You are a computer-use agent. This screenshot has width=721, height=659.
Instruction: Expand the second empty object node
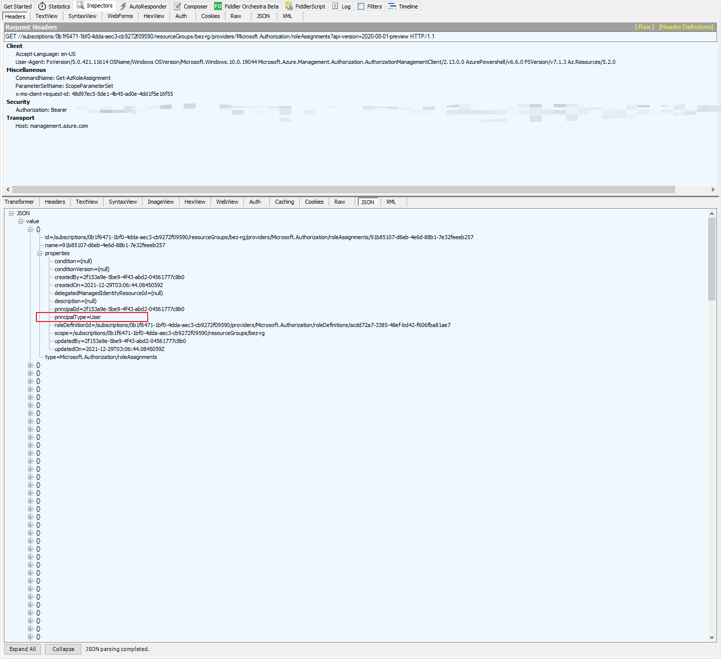pos(30,373)
